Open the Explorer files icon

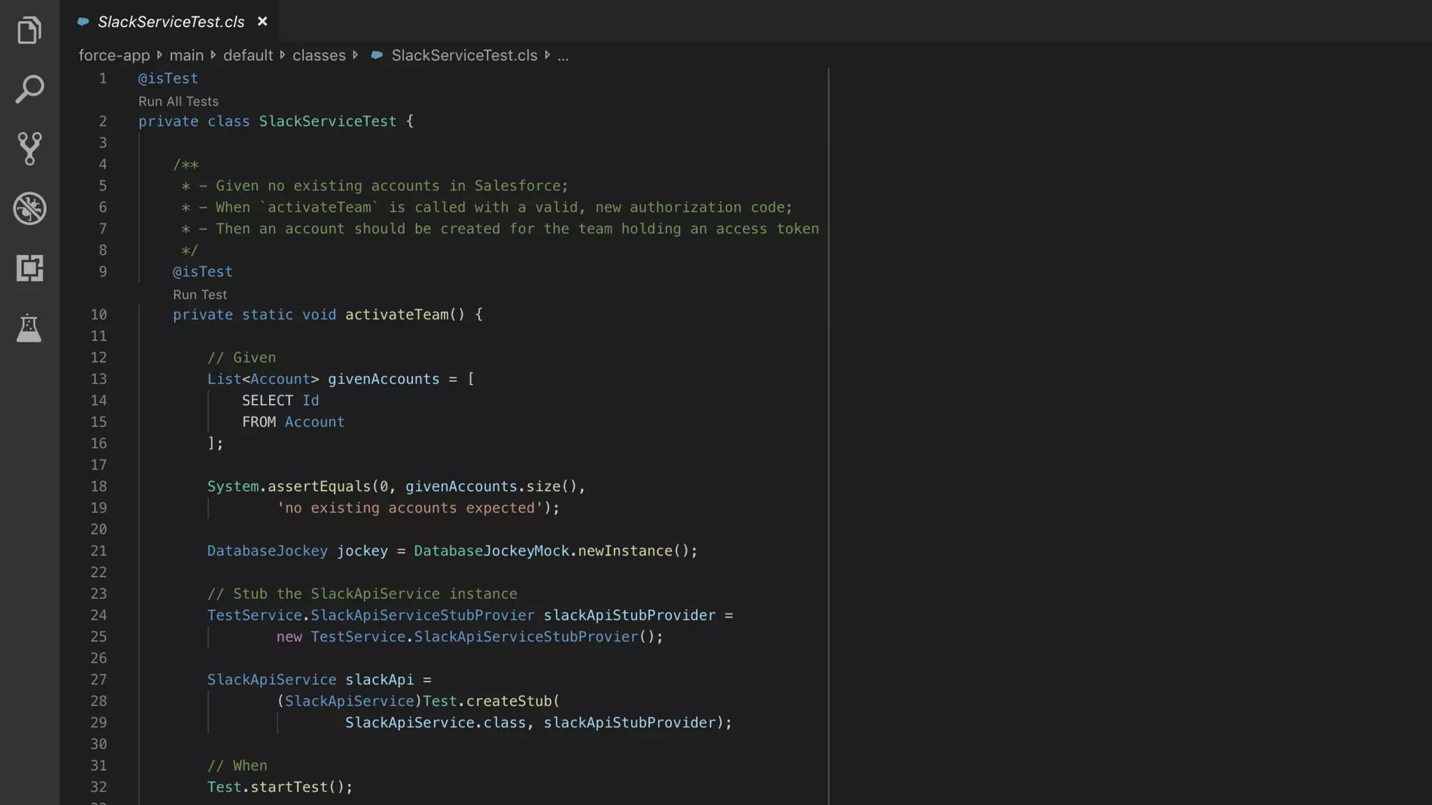coord(29,30)
